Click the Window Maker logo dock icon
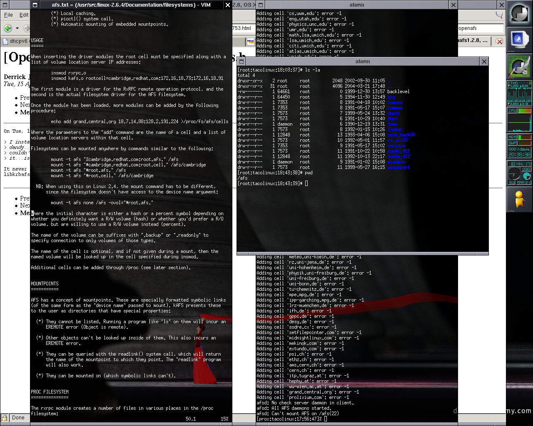The image size is (533, 426). (x=519, y=14)
